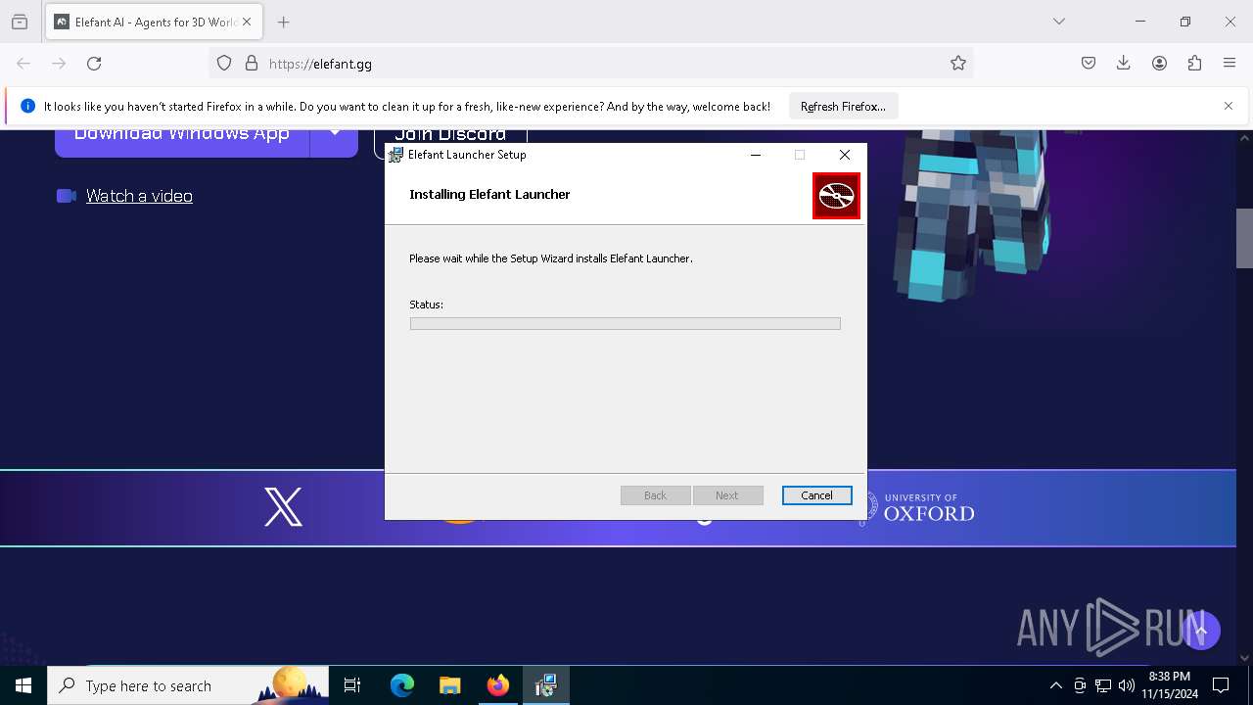
Task: Open the Windows Start menu
Action: pyautogui.click(x=23, y=685)
